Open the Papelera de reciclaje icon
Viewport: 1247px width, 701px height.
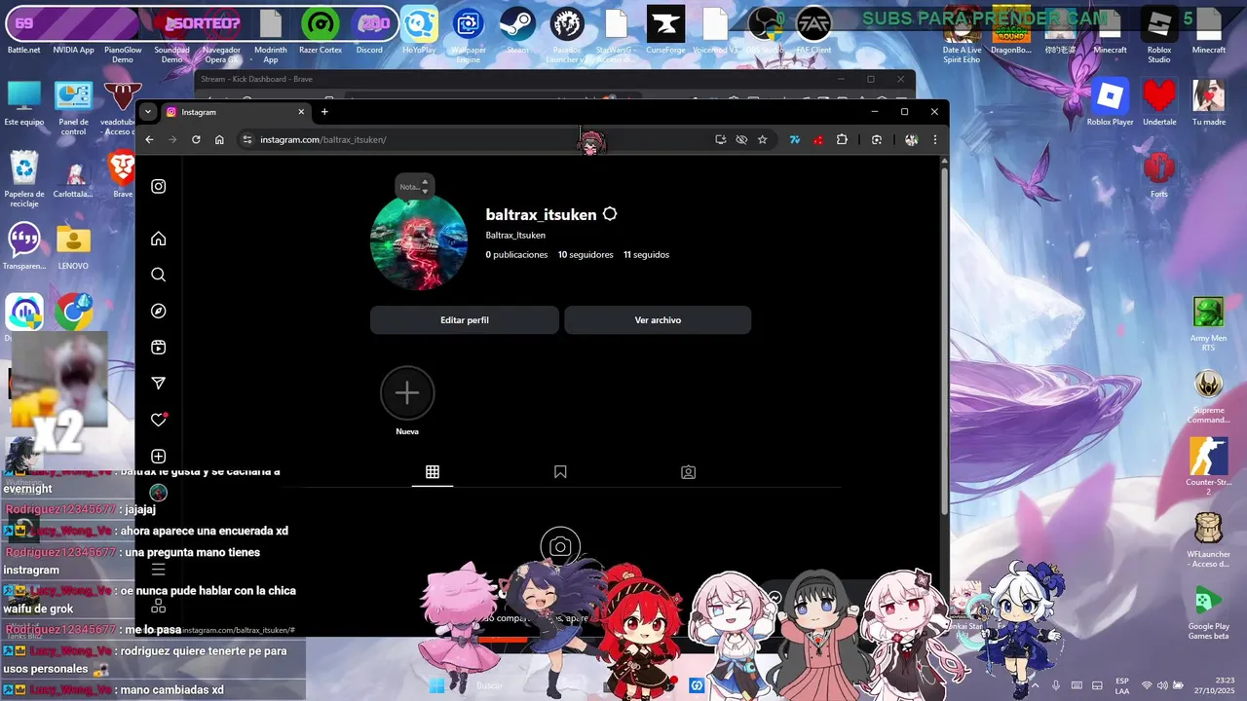click(24, 179)
